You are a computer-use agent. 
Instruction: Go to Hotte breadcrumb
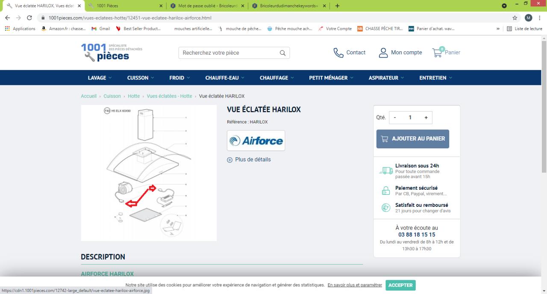point(134,96)
